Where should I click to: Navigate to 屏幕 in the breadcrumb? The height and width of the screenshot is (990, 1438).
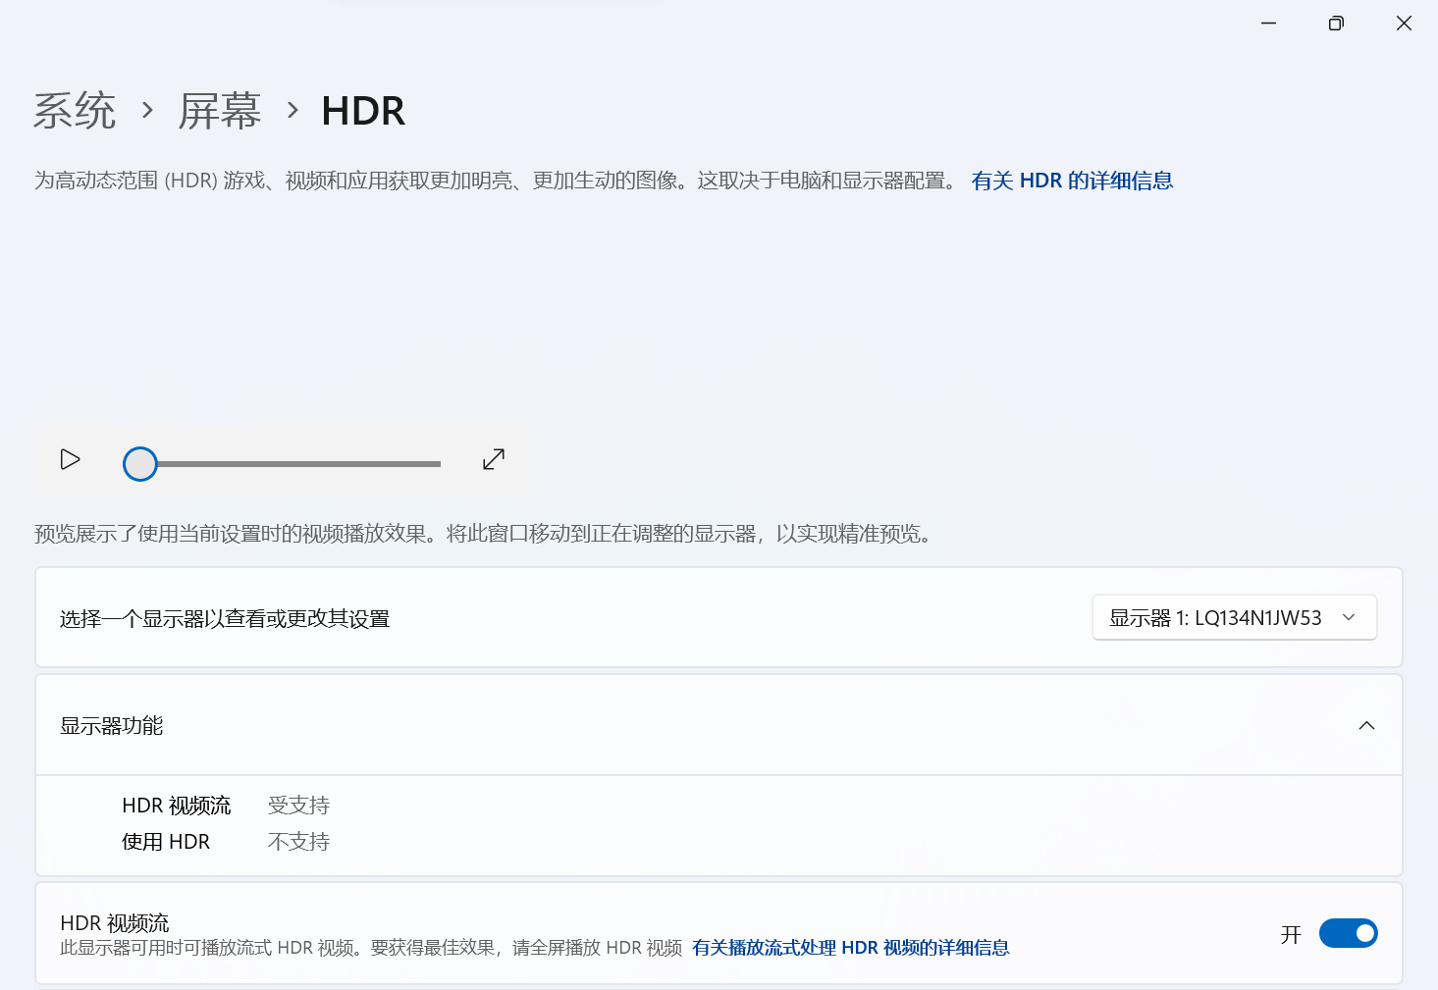click(x=220, y=111)
